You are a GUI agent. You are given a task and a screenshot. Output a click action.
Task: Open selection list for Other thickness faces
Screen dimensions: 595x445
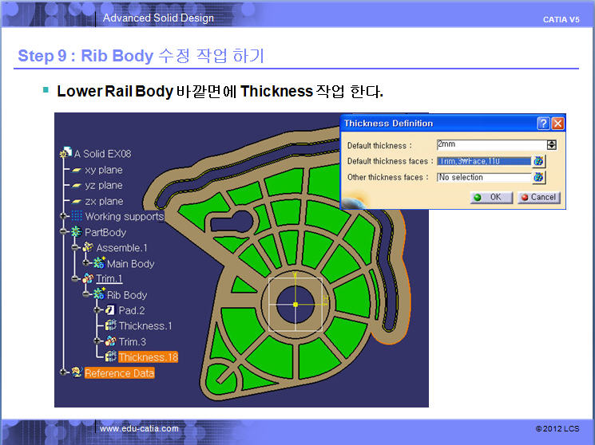(x=539, y=177)
